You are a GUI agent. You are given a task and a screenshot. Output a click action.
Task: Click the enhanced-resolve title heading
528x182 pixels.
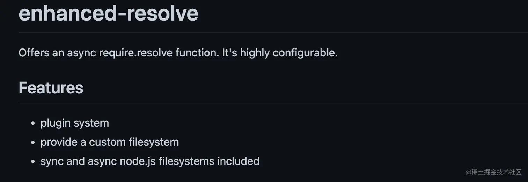tap(108, 13)
